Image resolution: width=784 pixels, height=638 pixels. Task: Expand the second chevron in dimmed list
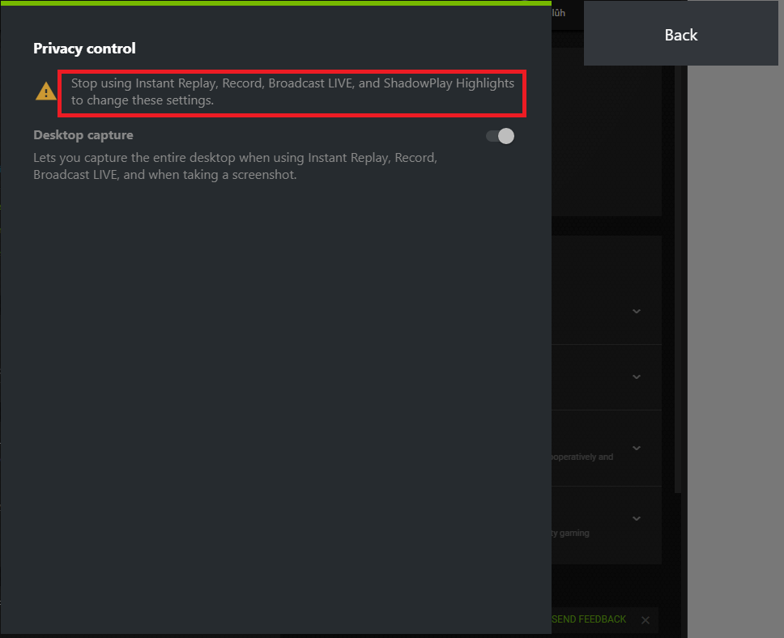[x=636, y=376]
